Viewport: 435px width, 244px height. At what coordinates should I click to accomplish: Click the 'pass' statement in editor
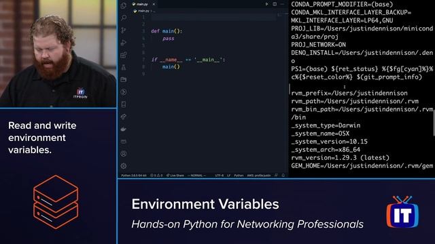(x=169, y=39)
